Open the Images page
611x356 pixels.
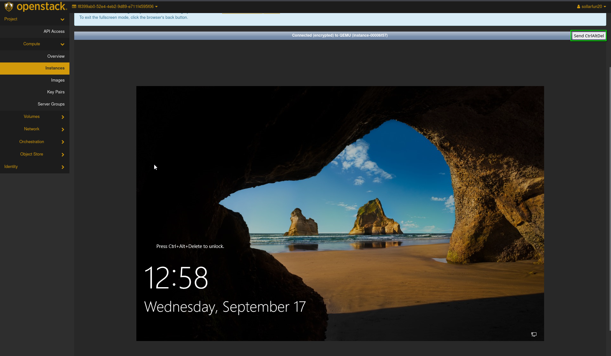[x=58, y=80]
